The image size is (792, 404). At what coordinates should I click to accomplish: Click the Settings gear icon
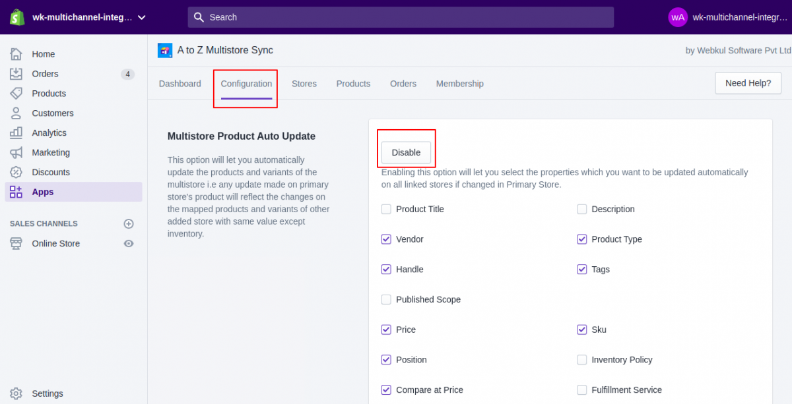pos(16,393)
